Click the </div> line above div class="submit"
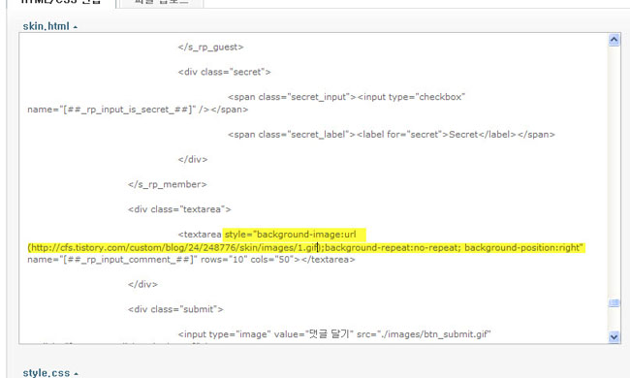630x378 pixels. pos(142,284)
